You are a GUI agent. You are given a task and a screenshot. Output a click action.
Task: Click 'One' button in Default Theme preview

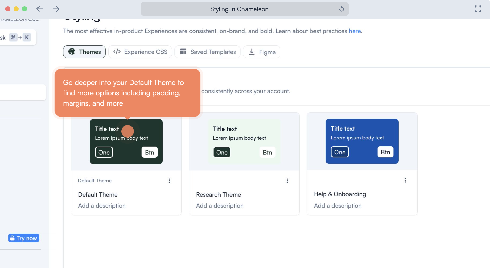(104, 152)
